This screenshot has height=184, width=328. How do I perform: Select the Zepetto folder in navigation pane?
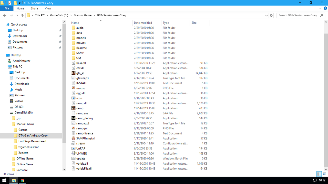[x=23, y=153]
